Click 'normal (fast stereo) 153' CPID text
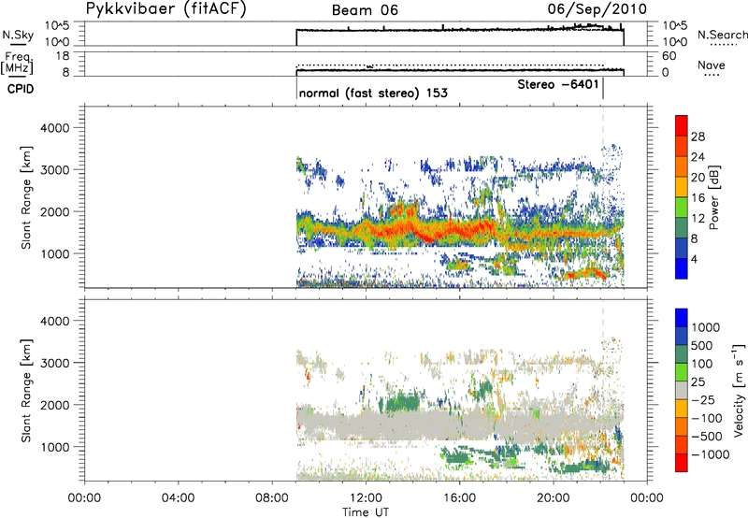748x518 pixels. 373,93
